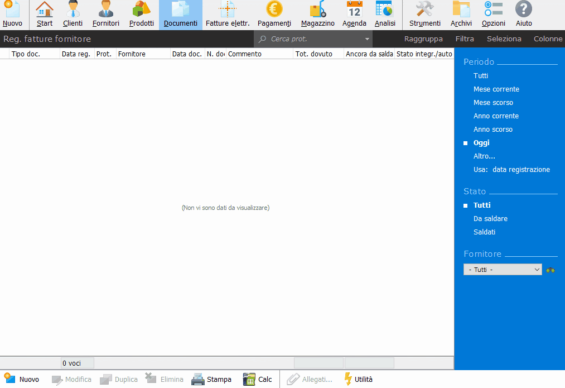Open the Utilità lightning menu

(358, 379)
